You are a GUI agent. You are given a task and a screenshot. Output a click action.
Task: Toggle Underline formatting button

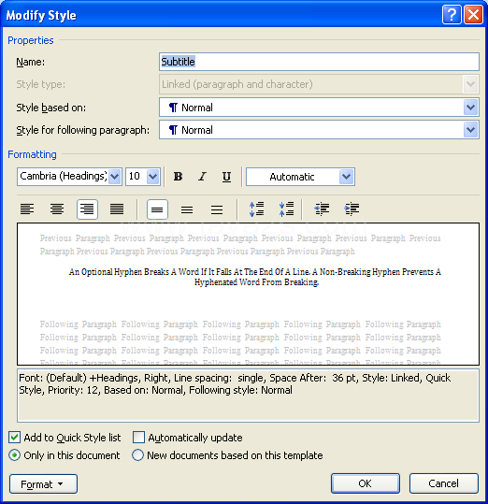click(x=226, y=177)
